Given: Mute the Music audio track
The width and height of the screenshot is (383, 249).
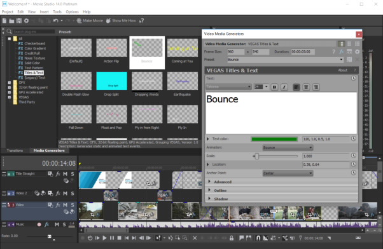Looking at the screenshot, I should [x=57, y=224].
